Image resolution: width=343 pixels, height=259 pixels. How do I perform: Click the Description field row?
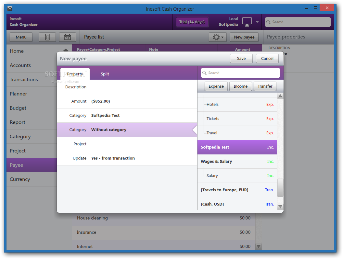click(127, 87)
